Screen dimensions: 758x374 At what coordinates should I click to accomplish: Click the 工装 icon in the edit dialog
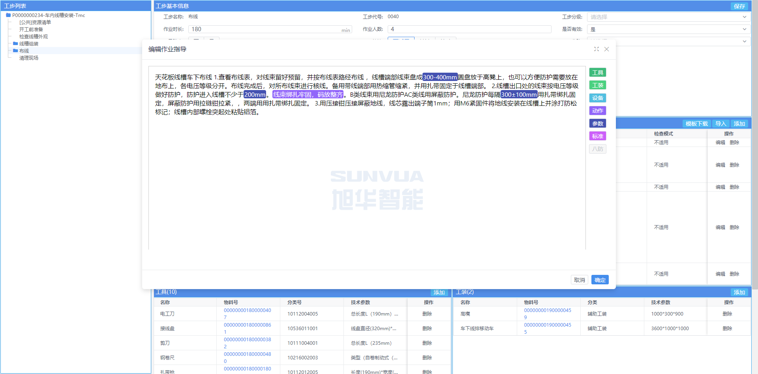(x=597, y=85)
